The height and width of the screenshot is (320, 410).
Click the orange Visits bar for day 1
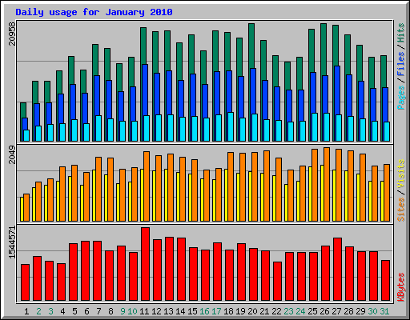pyautogui.click(x=26, y=207)
